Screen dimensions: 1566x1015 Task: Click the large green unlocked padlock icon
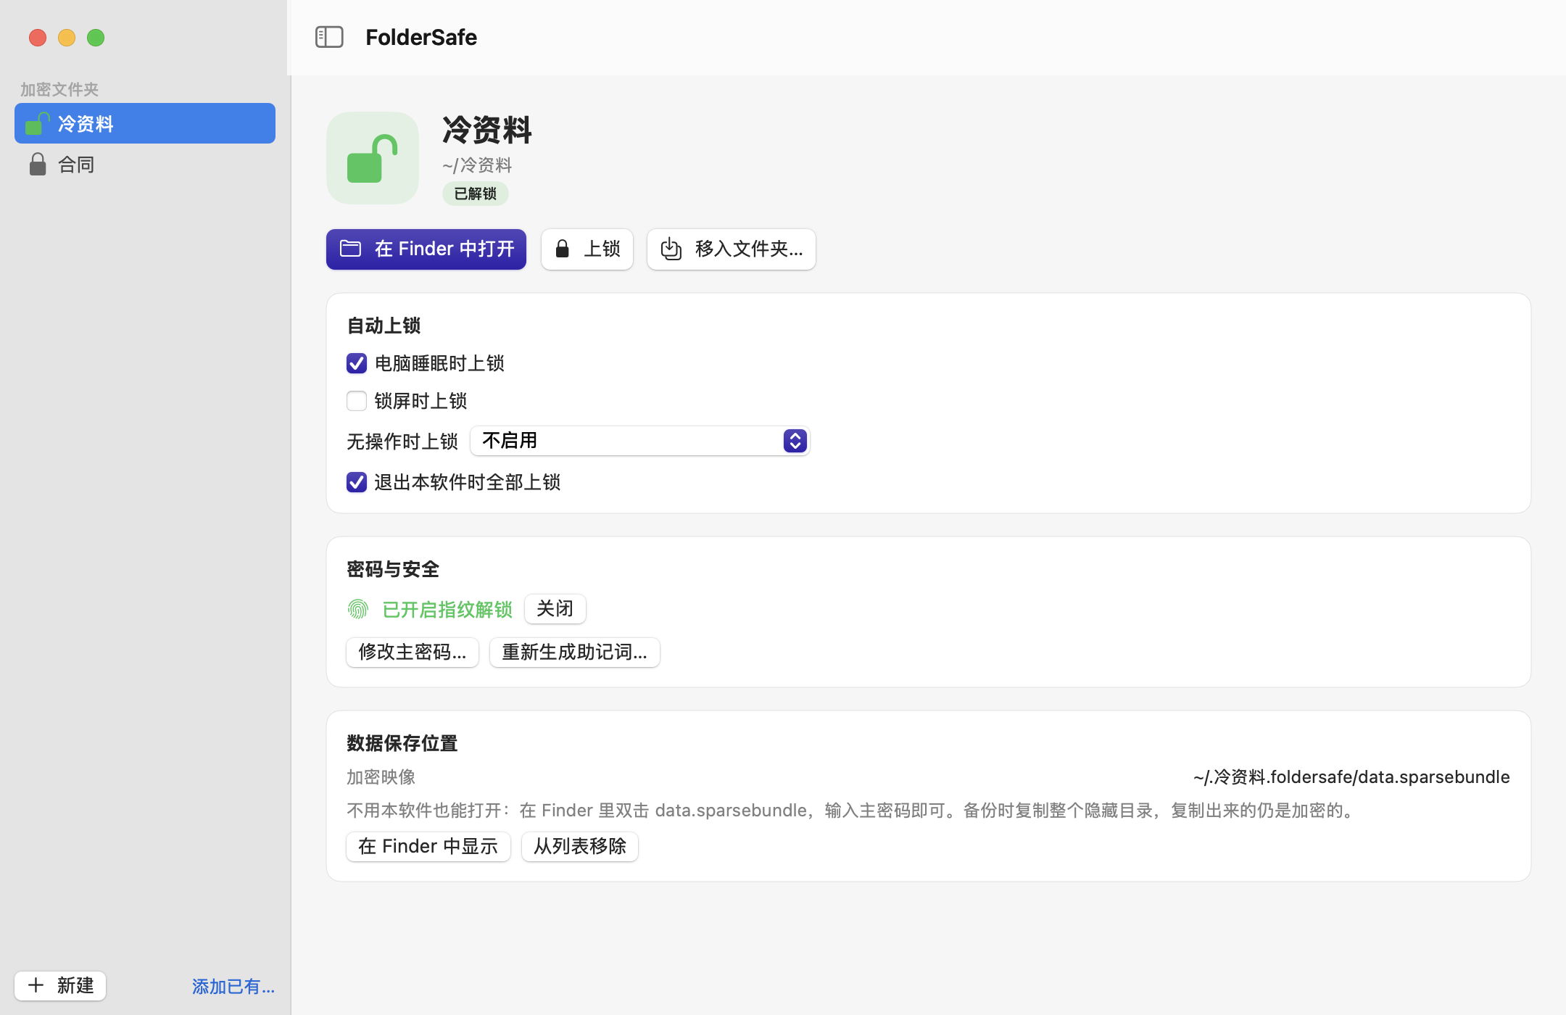[x=373, y=158]
